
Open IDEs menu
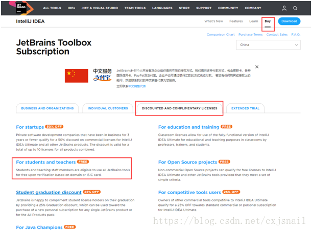tap(71, 8)
